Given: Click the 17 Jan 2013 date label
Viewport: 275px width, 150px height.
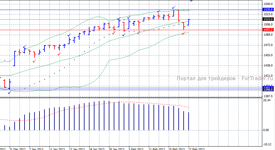Looking at the screenshot, I should 77,149.
